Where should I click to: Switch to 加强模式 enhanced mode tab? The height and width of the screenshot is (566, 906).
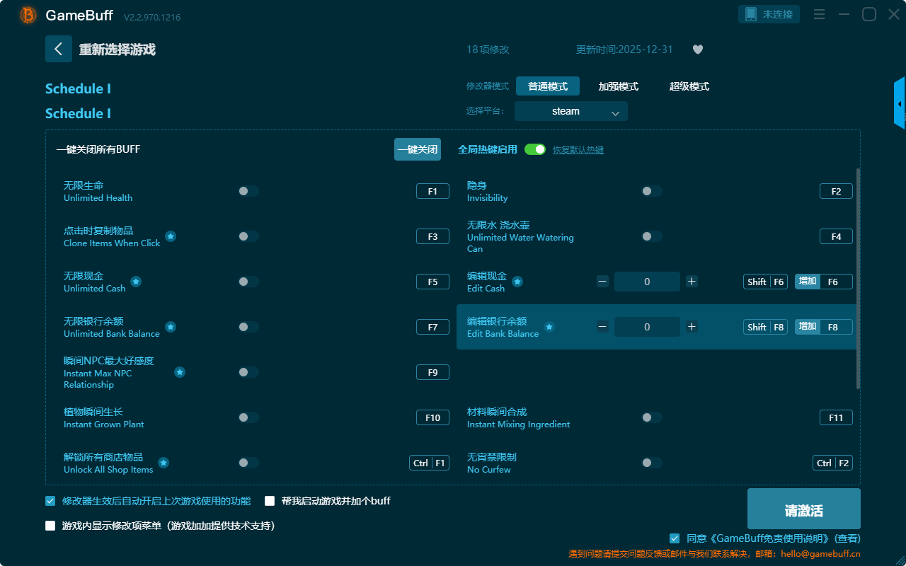coord(618,86)
